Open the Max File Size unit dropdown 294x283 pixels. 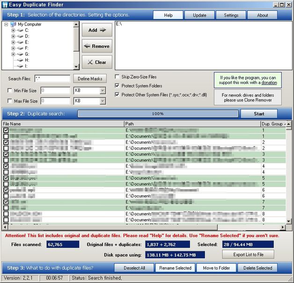pos(103,101)
